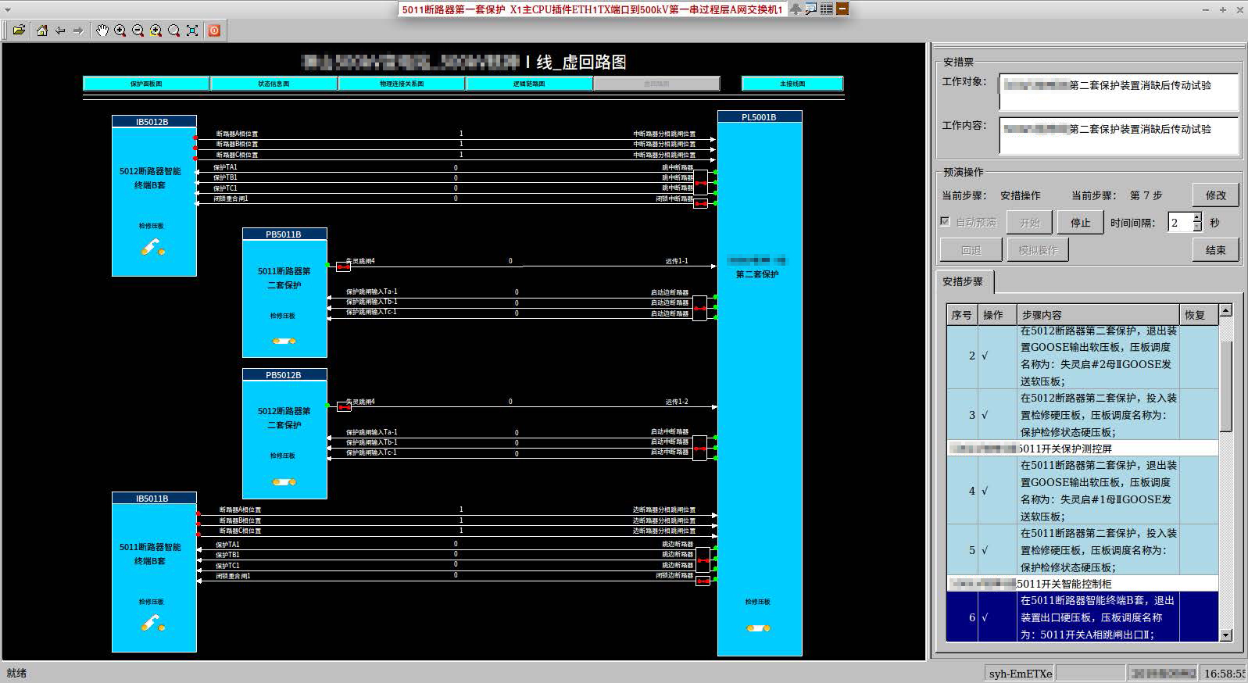The height and width of the screenshot is (683, 1248).
Task: Click the back arrow in toolbar
Action: point(60,30)
